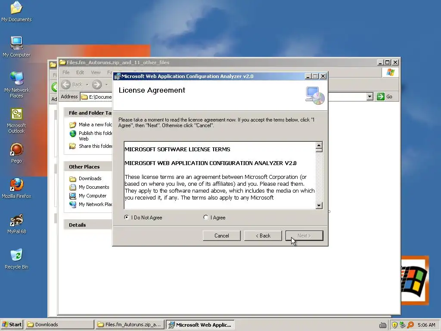This screenshot has width=441, height=331.
Task: Expand the Address bar dropdown arrow
Action: (370, 97)
